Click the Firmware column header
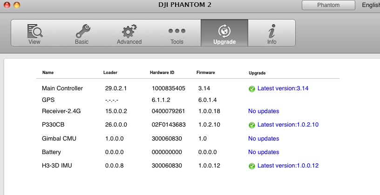 coord(206,73)
